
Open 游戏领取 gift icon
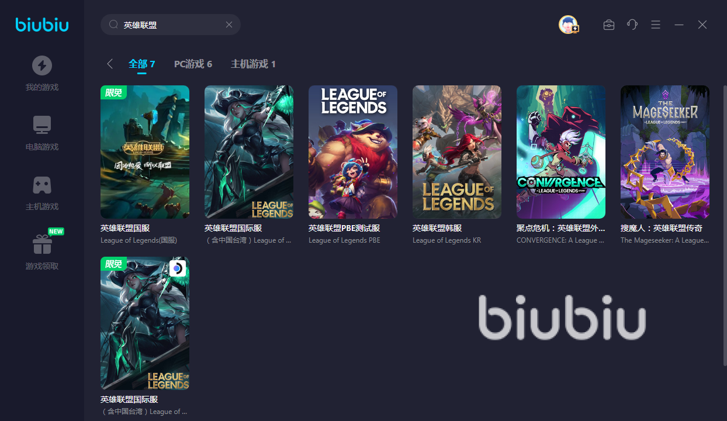[42, 244]
